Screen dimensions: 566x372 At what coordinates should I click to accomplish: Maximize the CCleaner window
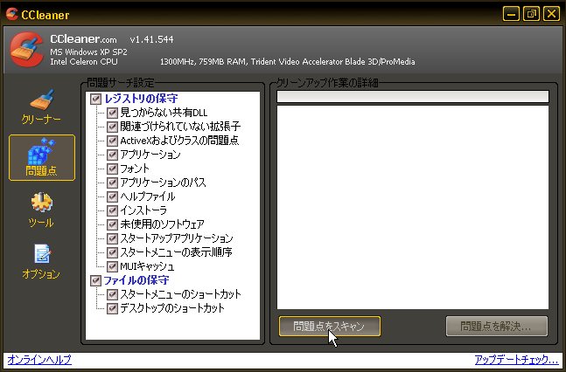click(531, 14)
